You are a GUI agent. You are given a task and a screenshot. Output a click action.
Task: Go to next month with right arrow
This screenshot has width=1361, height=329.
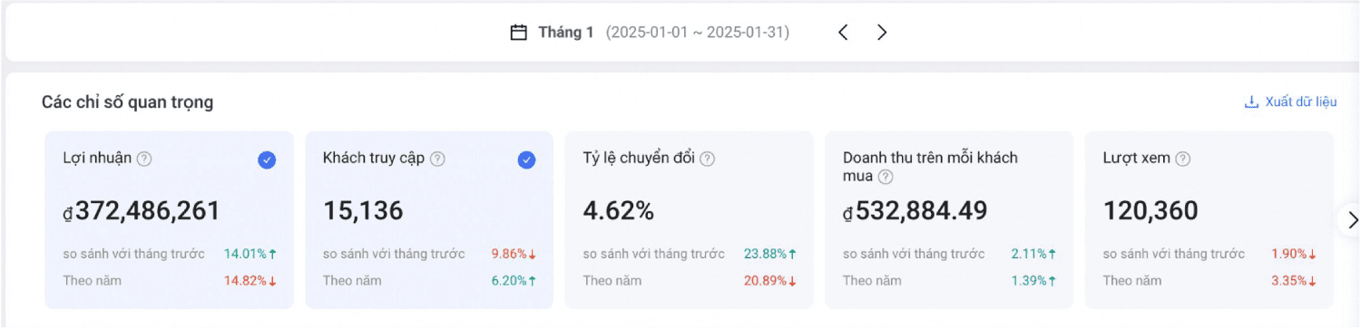tap(882, 33)
